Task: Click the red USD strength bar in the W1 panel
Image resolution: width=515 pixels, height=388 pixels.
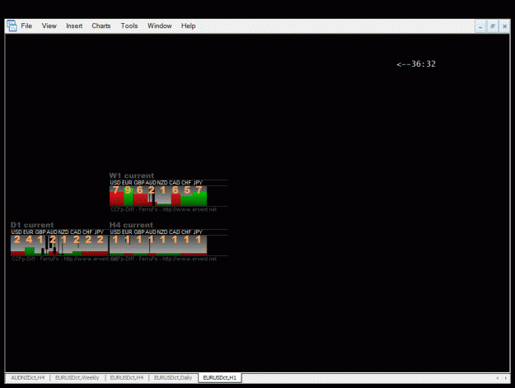Action: (117, 199)
